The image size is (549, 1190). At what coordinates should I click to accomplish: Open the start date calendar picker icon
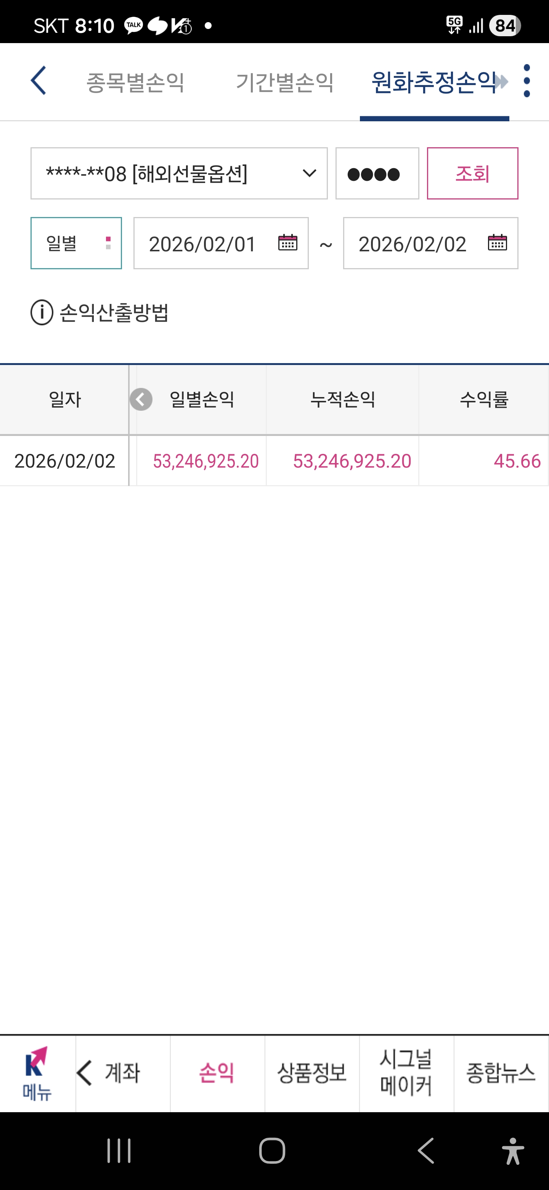coord(287,243)
